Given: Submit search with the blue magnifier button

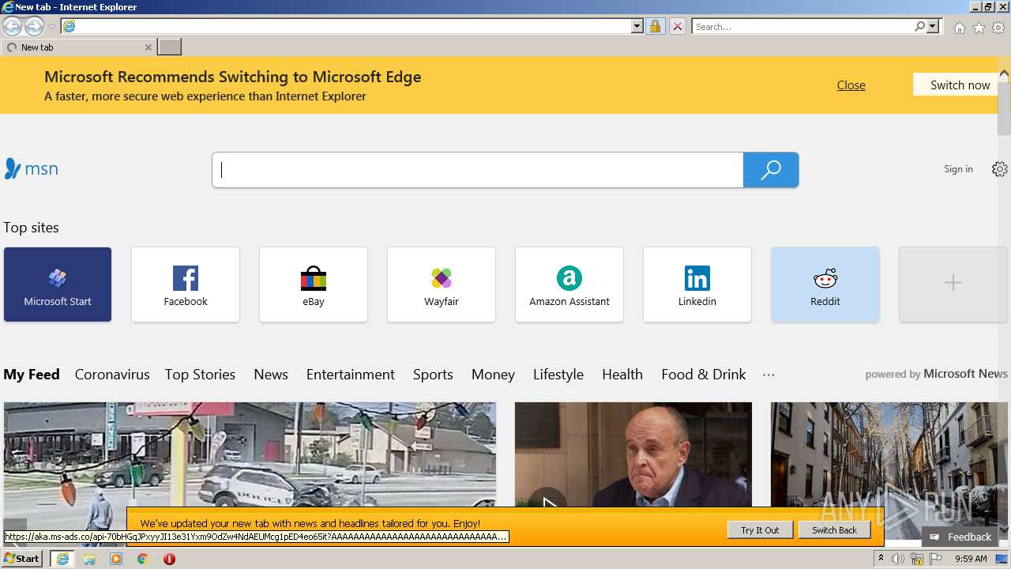Looking at the screenshot, I should (x=771, y=170).
